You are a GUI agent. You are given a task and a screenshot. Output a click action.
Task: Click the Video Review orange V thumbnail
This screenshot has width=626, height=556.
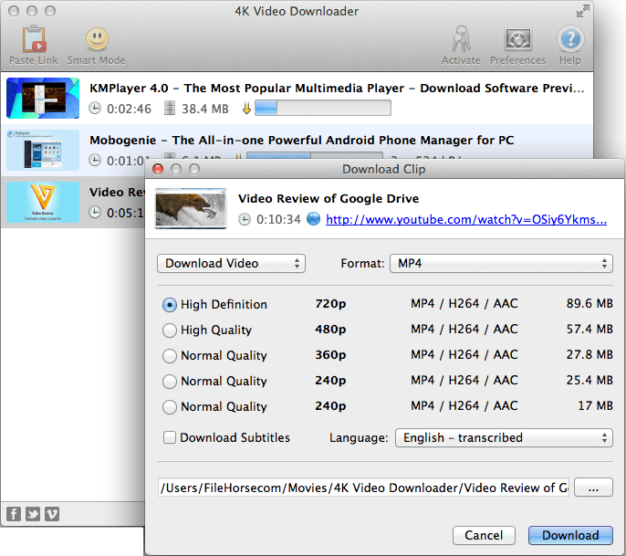coord(43,202)
